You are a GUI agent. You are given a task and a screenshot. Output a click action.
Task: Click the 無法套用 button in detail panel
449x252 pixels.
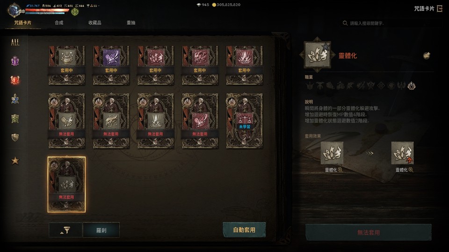pyautogui.click(x=369, y=232)
